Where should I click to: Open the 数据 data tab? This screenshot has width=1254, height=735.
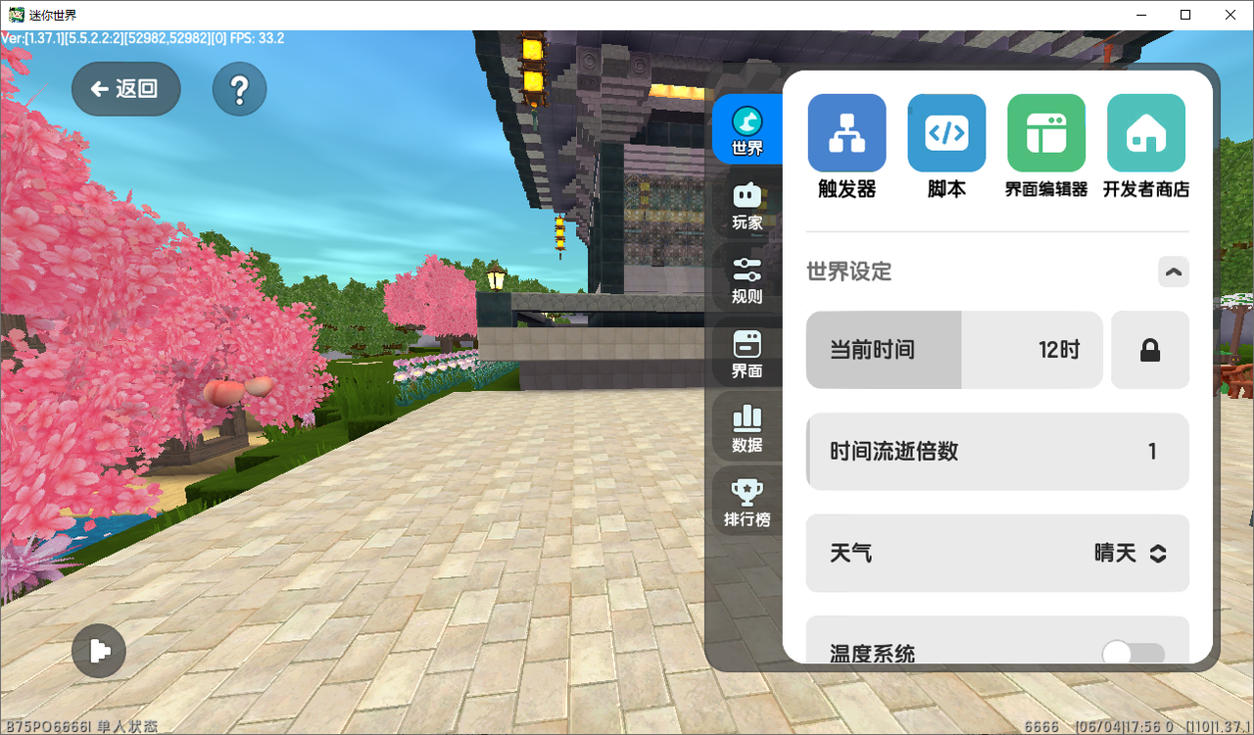coord(748,429)
